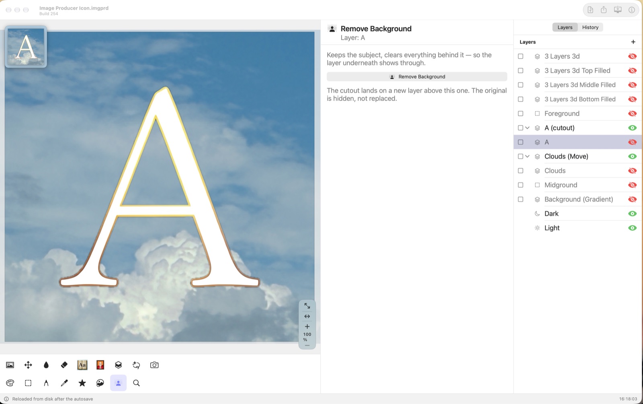Click the export document icon in title bar
The width and height of the screenshot is (643, 404).
click(590, 10)
